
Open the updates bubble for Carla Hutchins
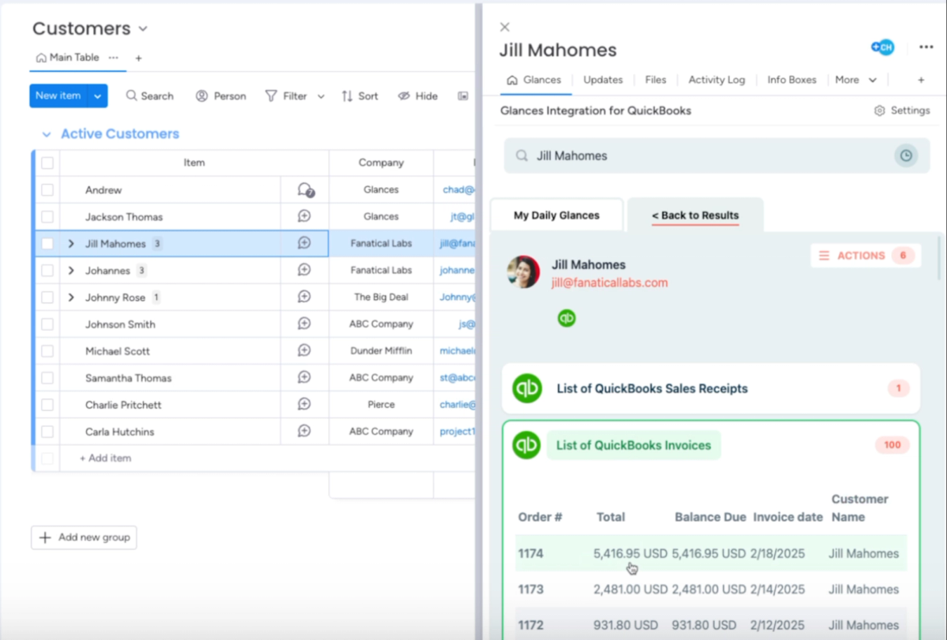304,431
